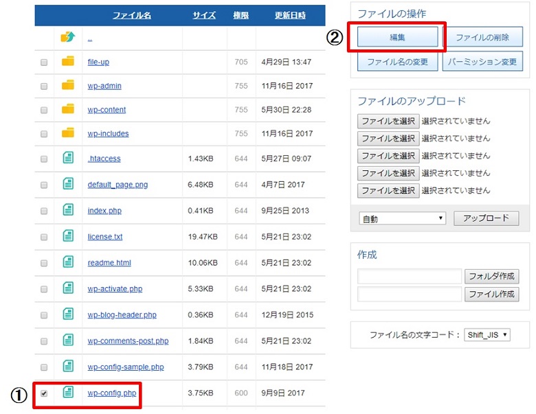Tick the .htaccess checkbox
The image size is (536, 414).
(44, 159)
